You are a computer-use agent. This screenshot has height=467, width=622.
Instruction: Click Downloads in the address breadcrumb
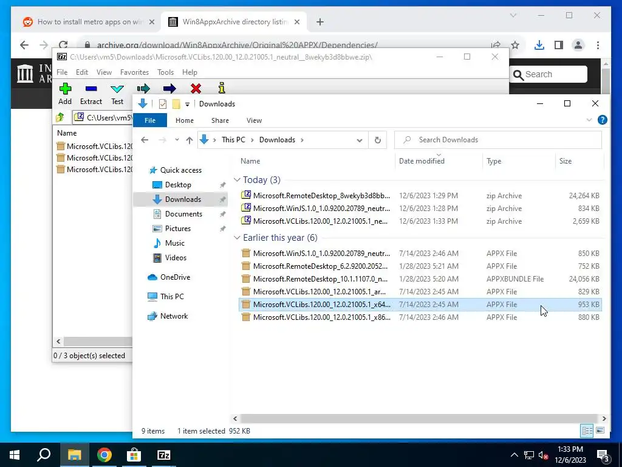click(x=277, y=140)
